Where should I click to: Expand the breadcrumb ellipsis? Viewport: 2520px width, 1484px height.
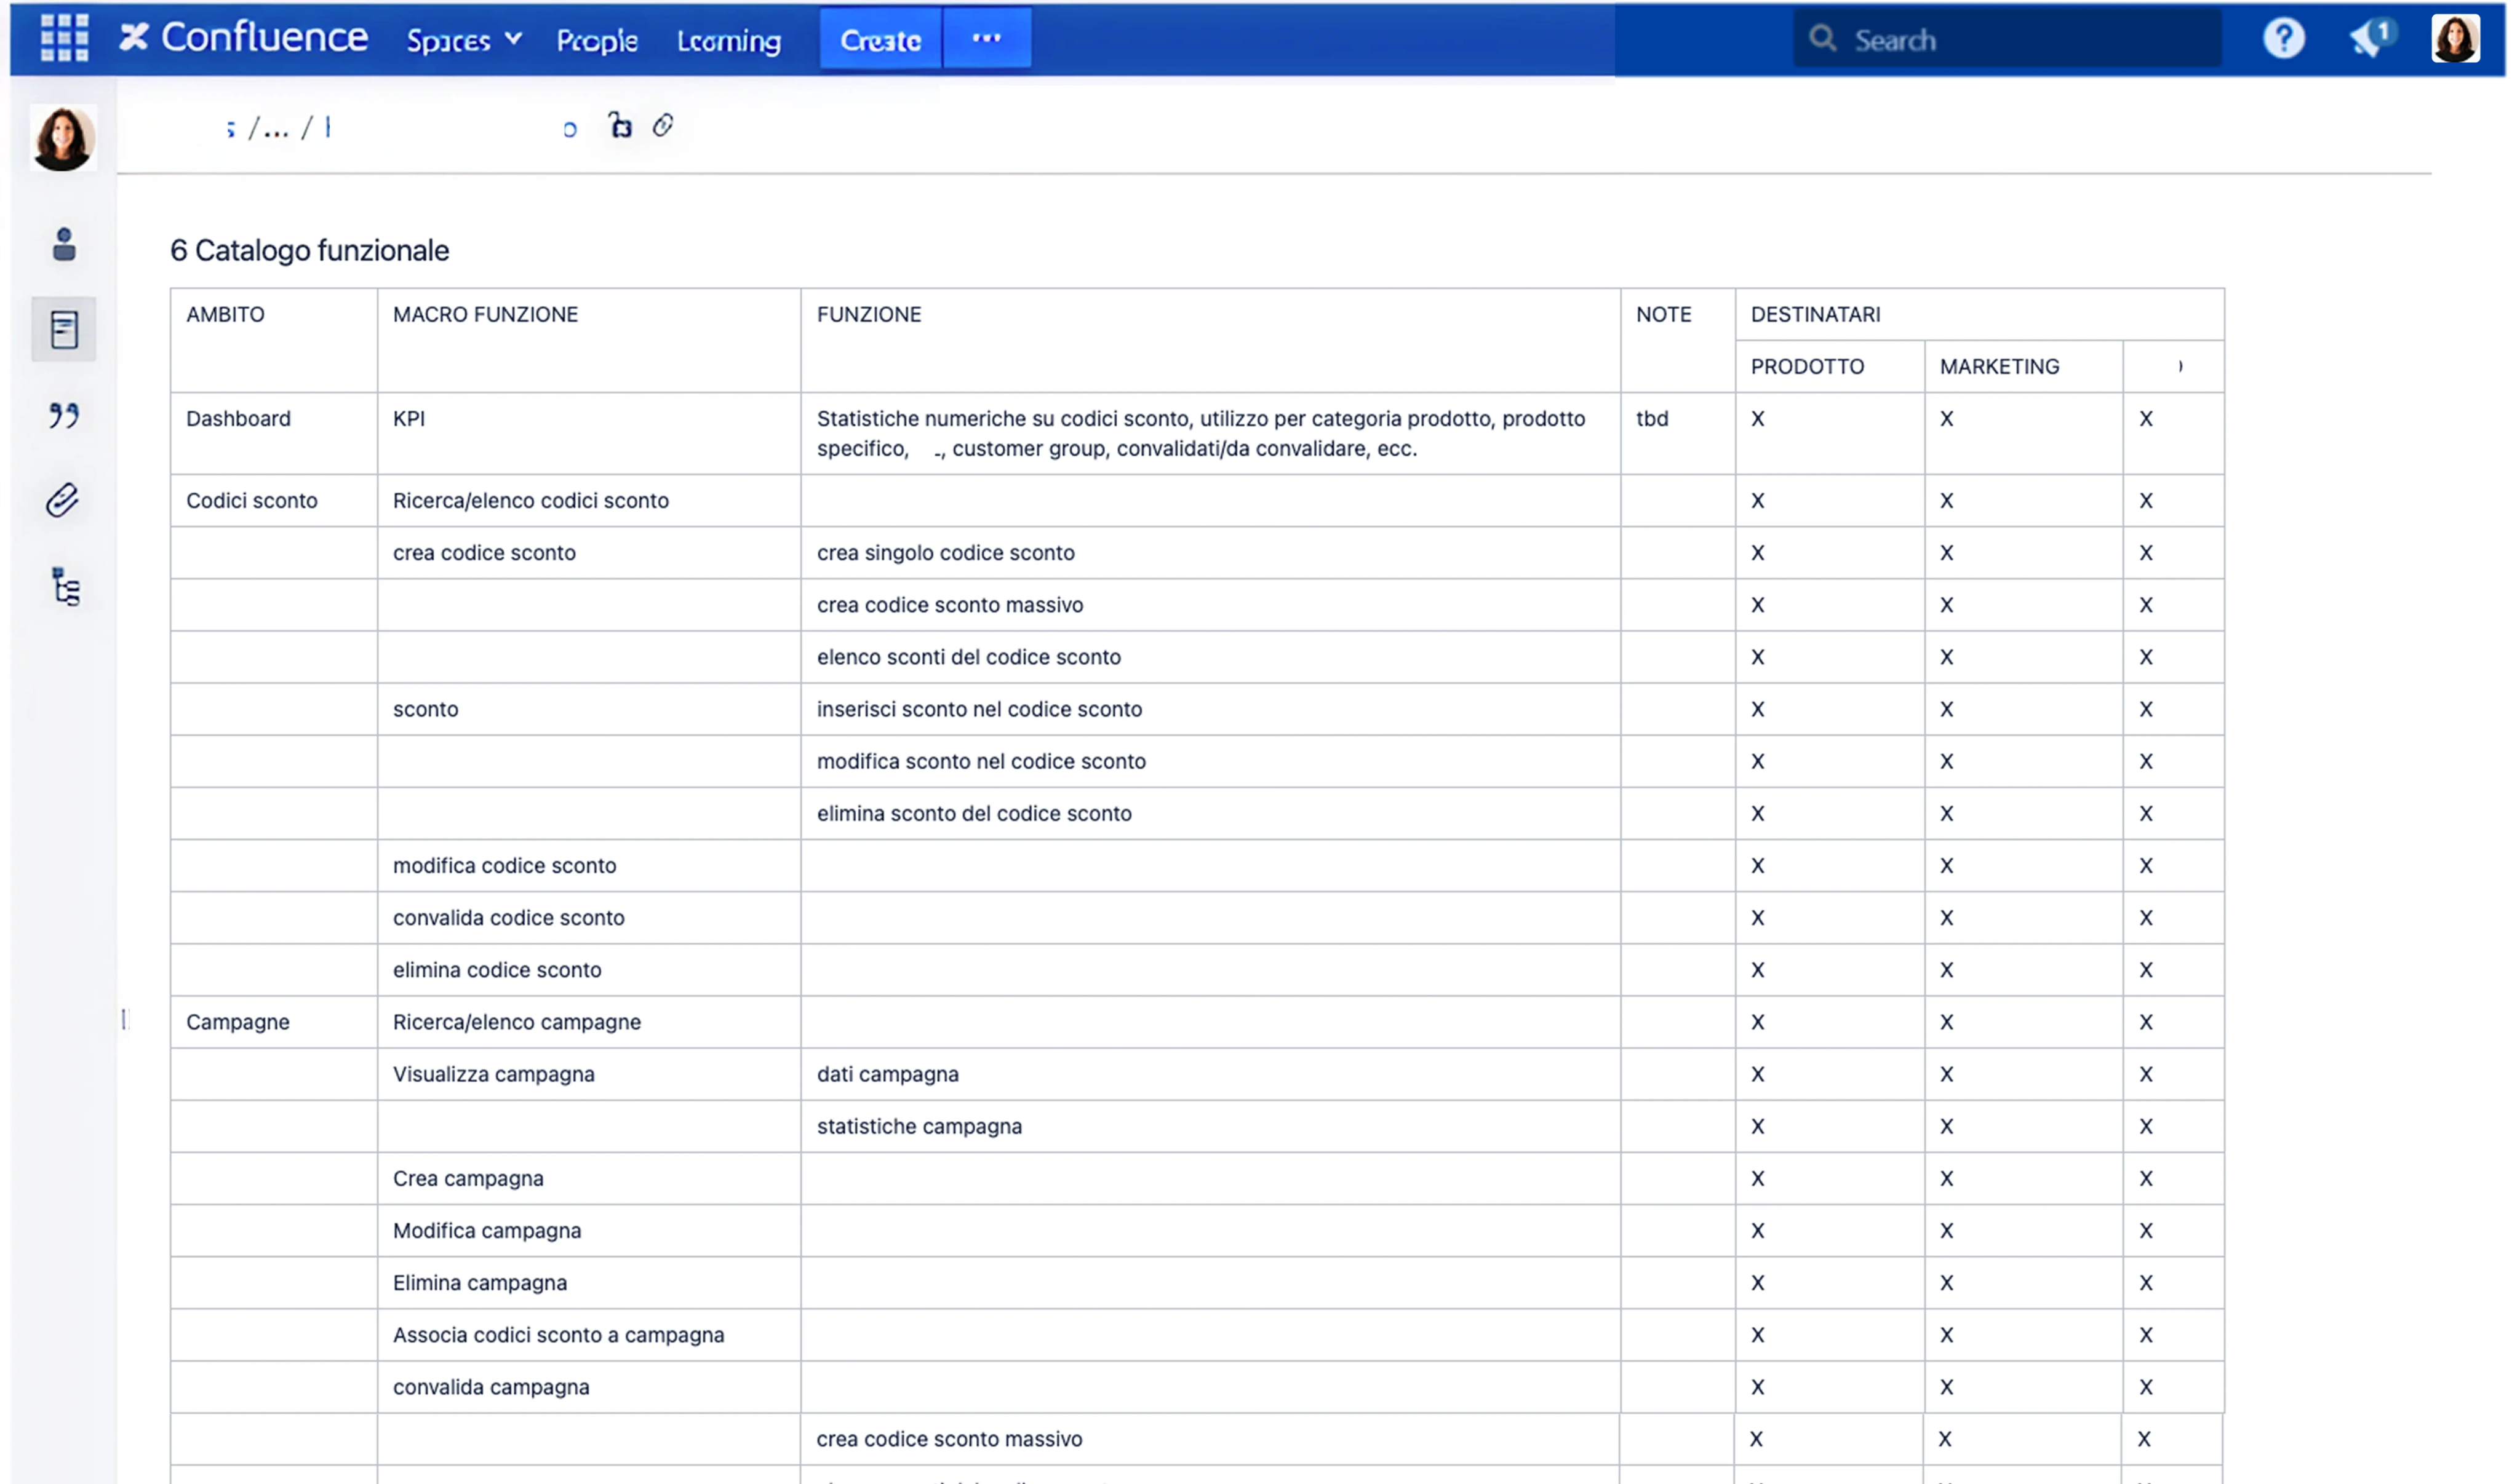click(x=276, y=129)
